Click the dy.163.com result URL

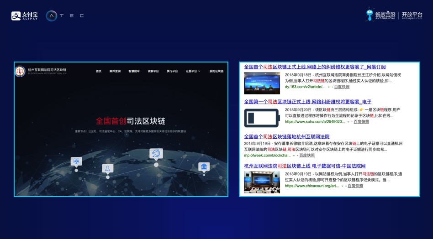pos(305,87)
